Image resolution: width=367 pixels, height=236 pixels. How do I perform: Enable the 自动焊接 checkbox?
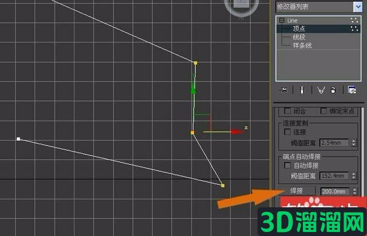[x=287, y=165]
